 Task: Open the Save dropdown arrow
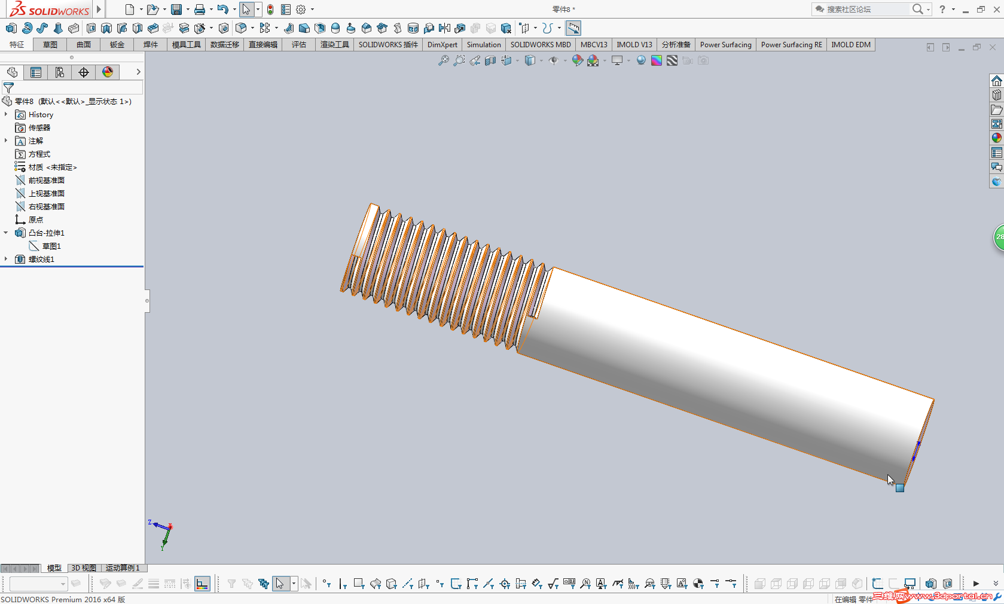click(187, 10)
